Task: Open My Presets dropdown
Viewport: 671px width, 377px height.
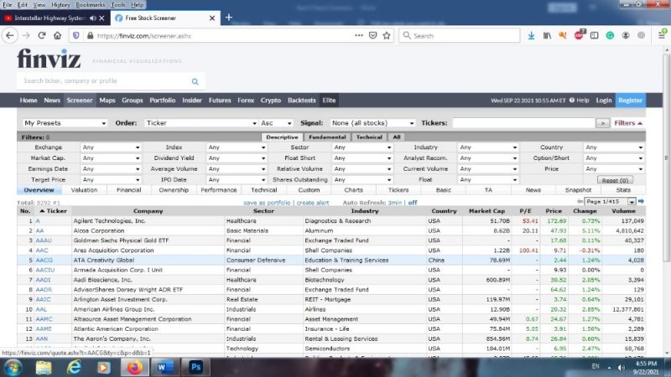Action: click(x=65, y=123)
